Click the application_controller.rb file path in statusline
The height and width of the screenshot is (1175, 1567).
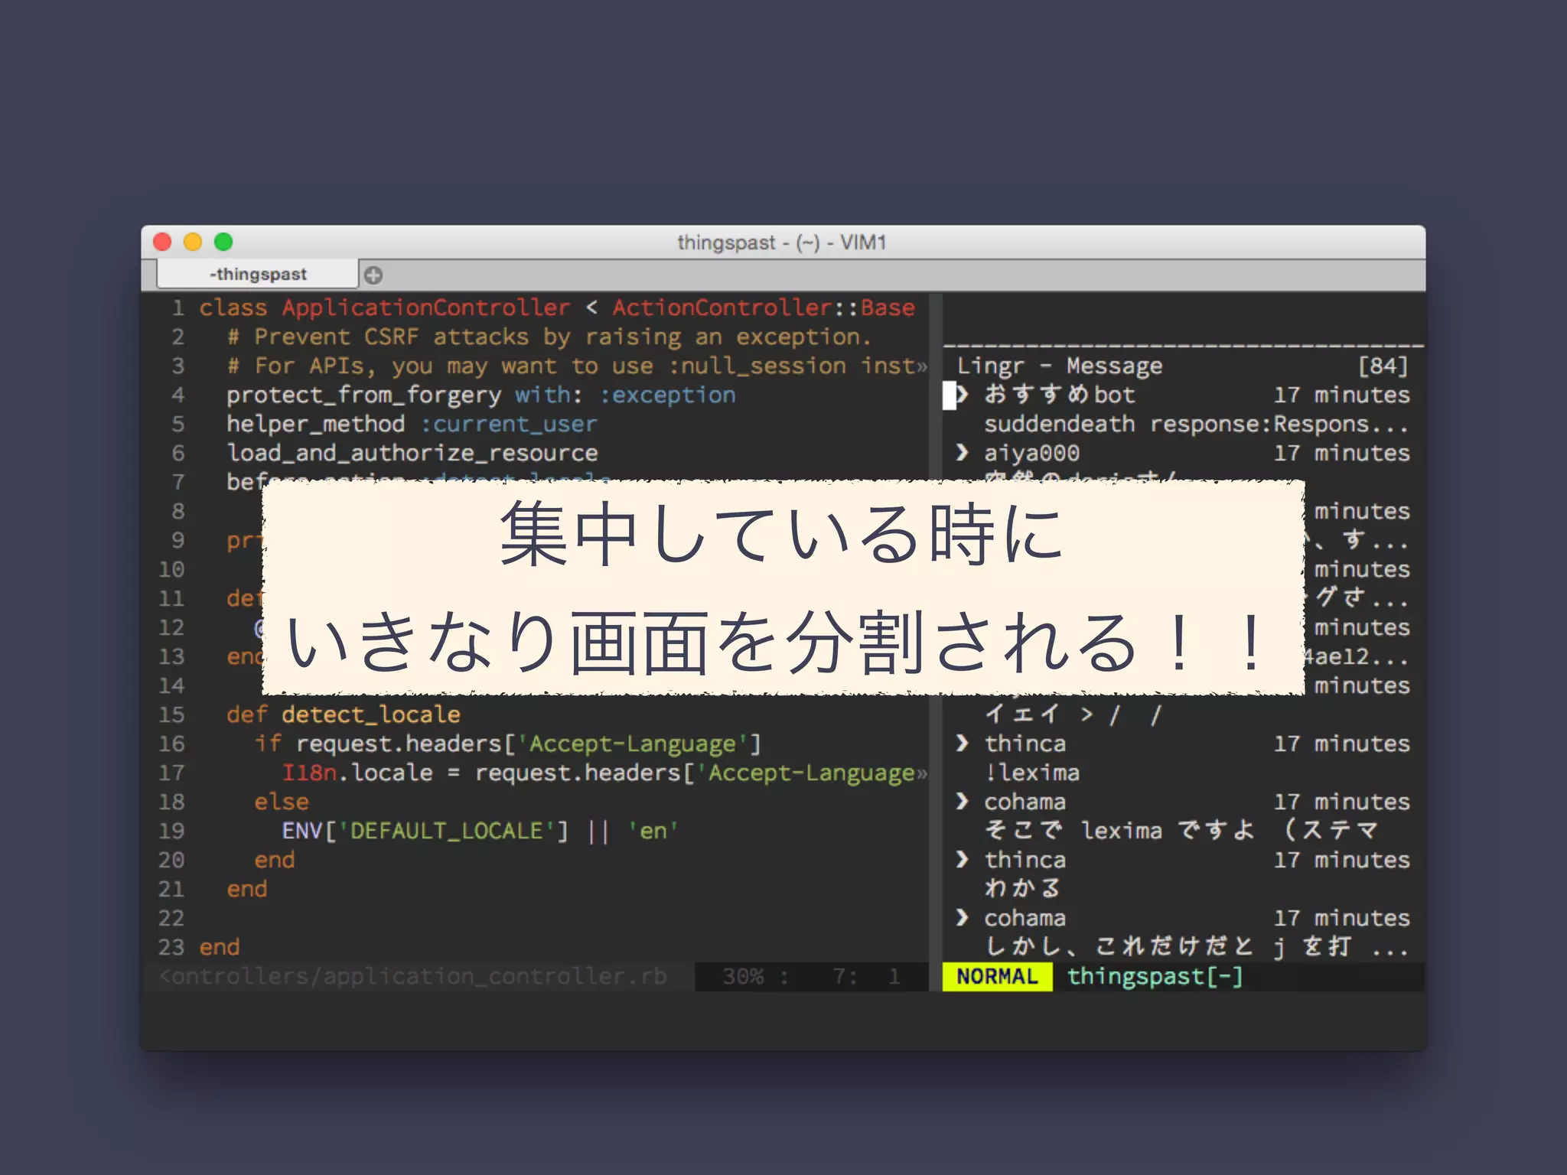pos(413,977)
